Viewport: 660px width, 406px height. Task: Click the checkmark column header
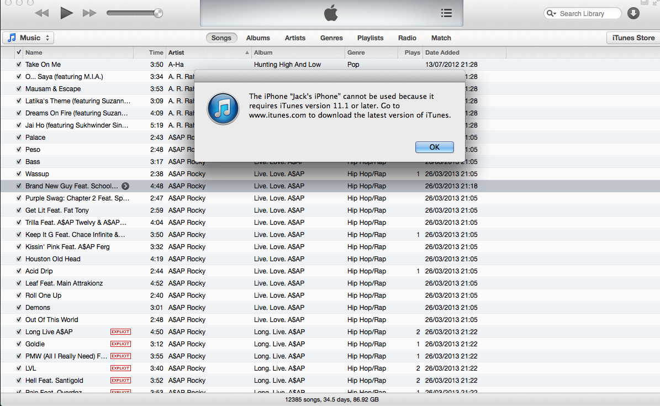tap(19, 52)
